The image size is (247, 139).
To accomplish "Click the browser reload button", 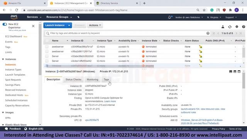I will [17, 10].
